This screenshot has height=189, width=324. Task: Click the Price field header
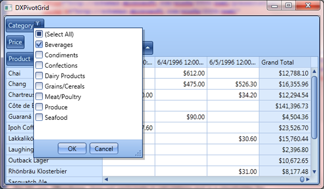(15, 42)
